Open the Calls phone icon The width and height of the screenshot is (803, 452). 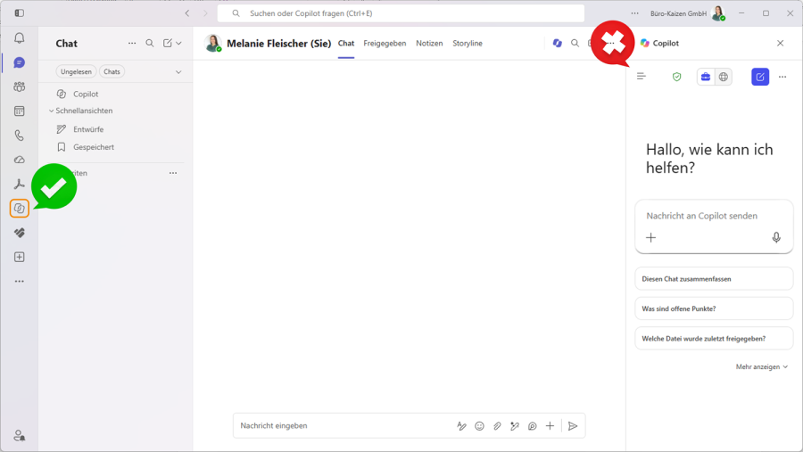coord(19,136)
